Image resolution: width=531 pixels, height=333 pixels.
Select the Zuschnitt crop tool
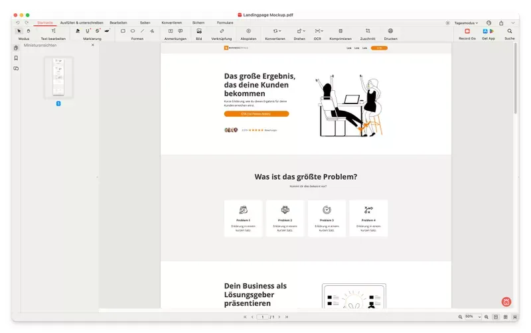[x=367, y=31]
